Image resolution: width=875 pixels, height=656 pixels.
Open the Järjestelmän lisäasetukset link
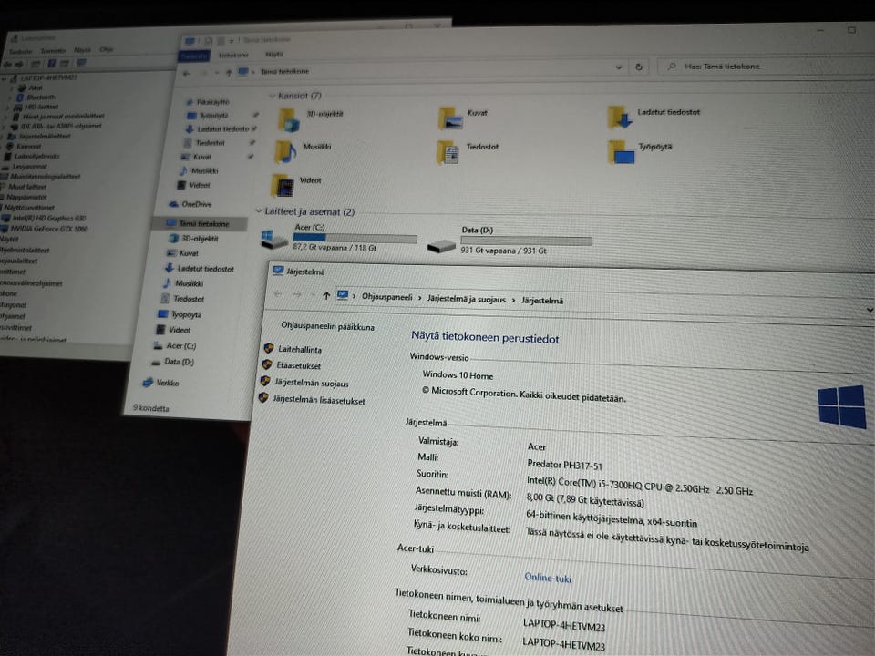click(x=319, y=400)
